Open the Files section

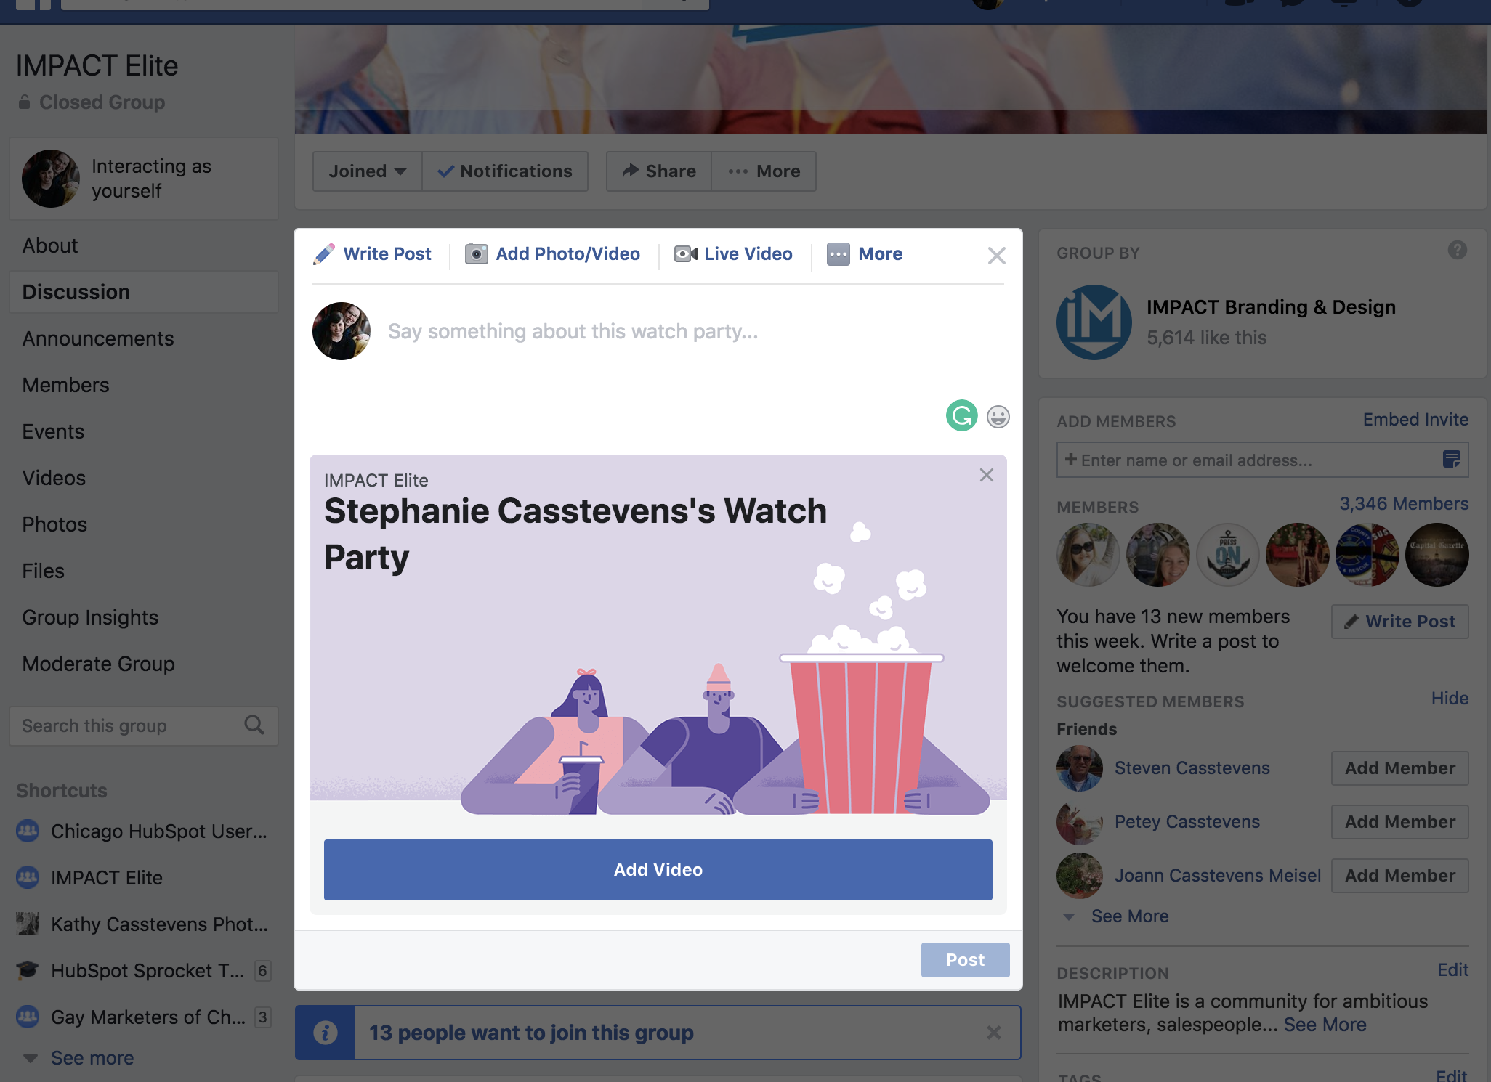(43, 571)
